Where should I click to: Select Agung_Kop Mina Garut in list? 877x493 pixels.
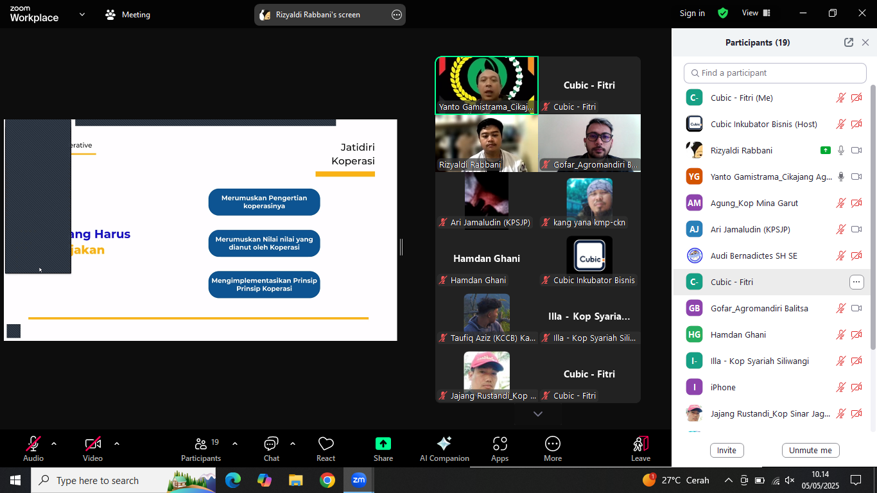point(772,203)
